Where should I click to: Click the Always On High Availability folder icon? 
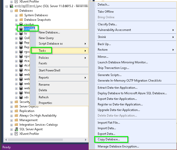16,116
